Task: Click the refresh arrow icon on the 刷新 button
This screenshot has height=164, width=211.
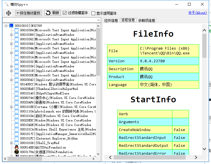Action: pos(48,13)
